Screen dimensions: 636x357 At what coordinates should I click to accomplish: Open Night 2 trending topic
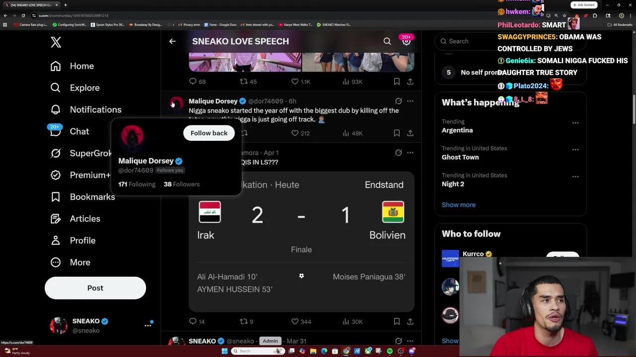click(453, 184)
